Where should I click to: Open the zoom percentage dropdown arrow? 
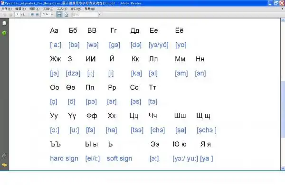pos(52,14)
